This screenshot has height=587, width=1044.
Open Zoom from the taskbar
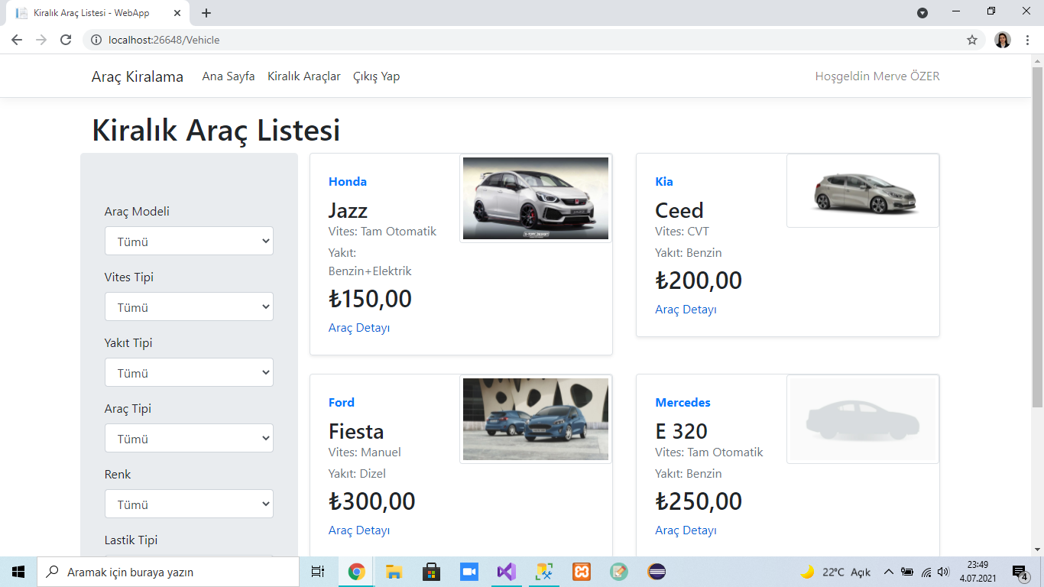coord(469,571)
